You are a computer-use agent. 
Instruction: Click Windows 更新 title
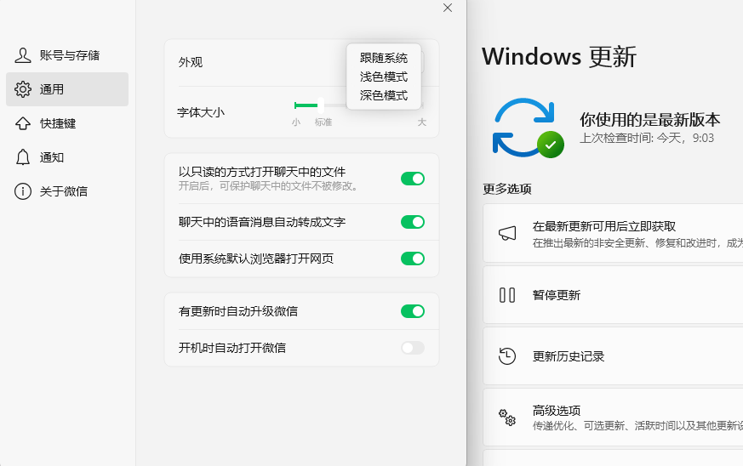[559, 57]
